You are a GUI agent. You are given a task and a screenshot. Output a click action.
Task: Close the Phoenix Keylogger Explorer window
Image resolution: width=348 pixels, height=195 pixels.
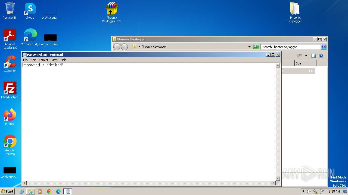(x=324, y=39)
